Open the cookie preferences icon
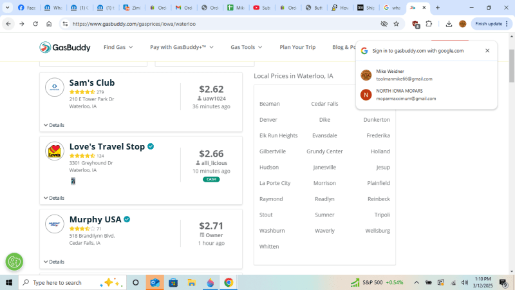This screenshot has width=515, height=290. click(14, 262)
